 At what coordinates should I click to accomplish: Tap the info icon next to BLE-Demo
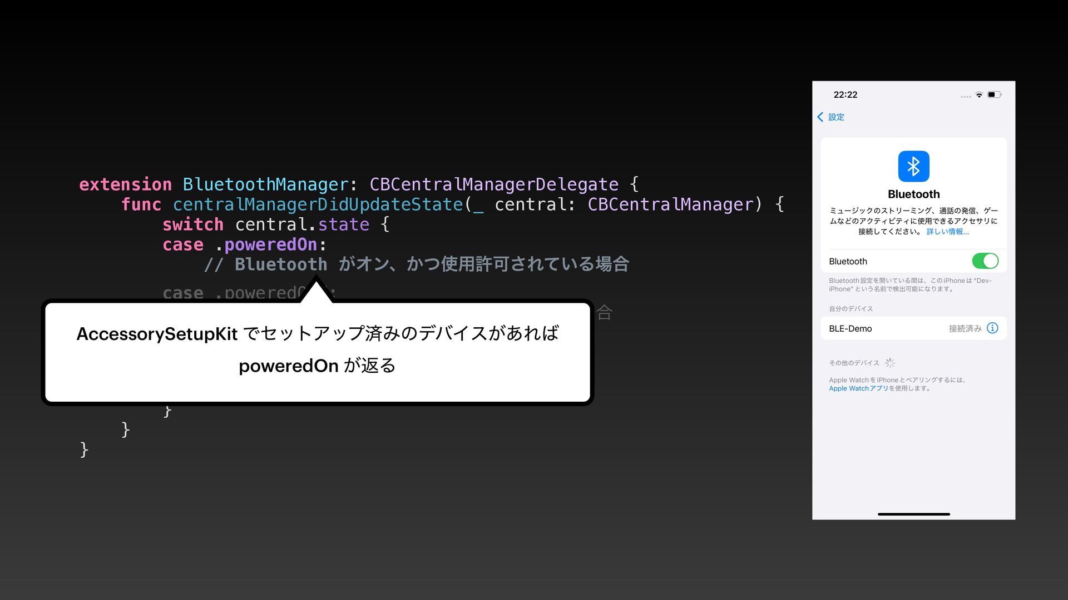(992, 328)
